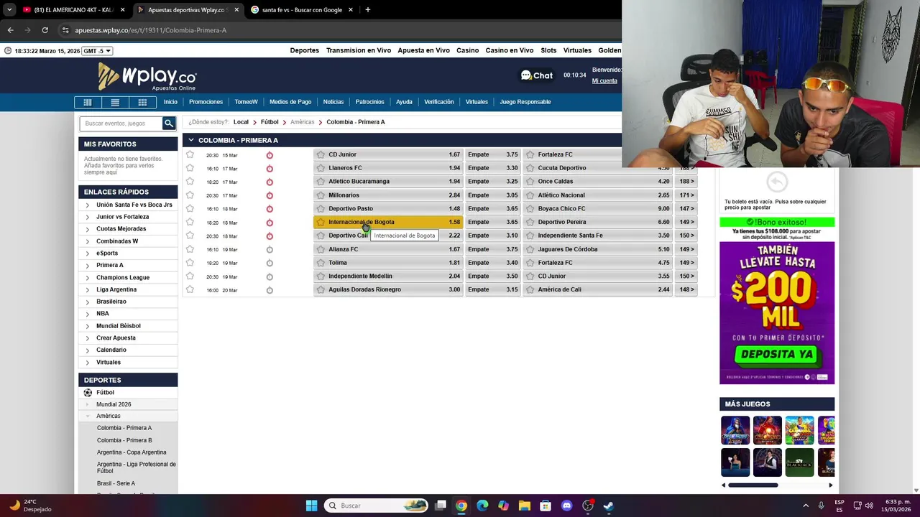Open Steam from the taskbar

[609, 506]
